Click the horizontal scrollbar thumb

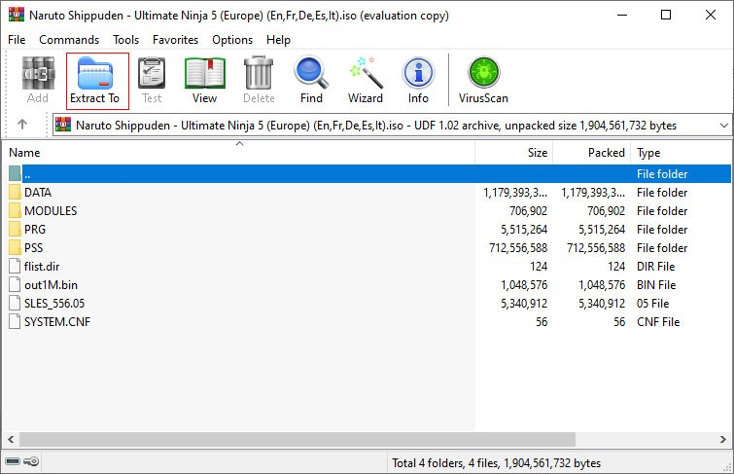pos(297,439)
